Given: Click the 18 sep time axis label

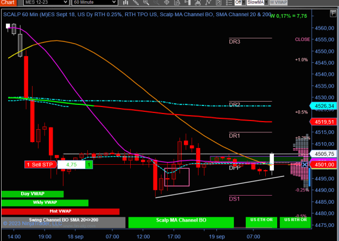Looking at the screenshot, I should pos(75,237).
